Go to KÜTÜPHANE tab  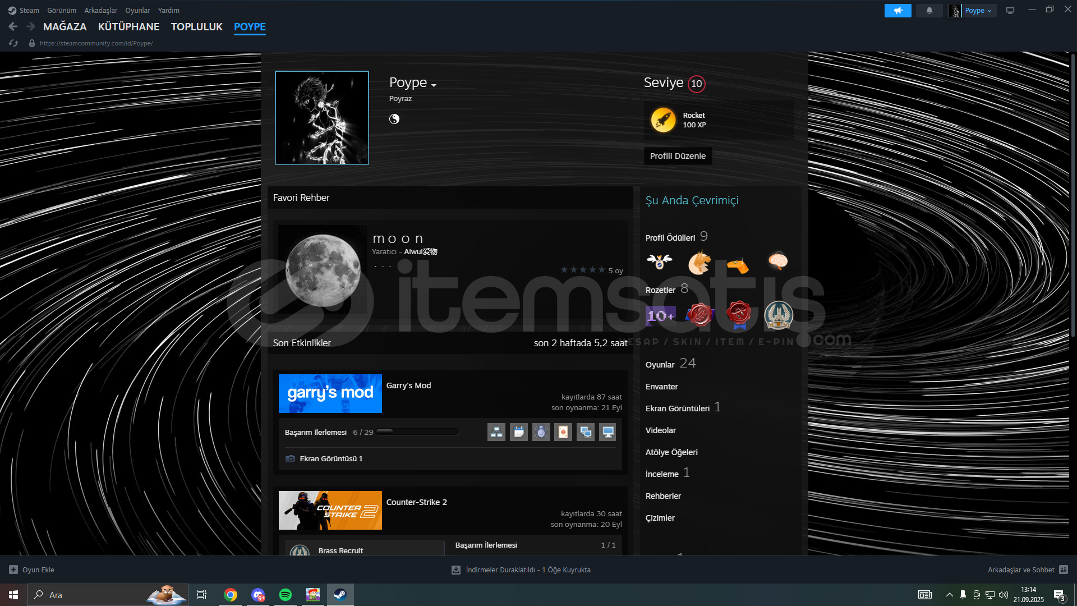[128, 26]
